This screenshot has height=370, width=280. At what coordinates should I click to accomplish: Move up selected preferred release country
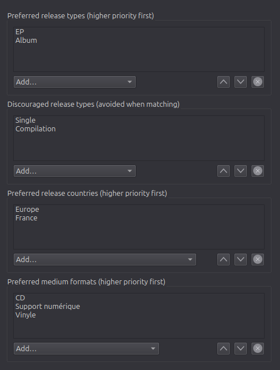point(224,260)
